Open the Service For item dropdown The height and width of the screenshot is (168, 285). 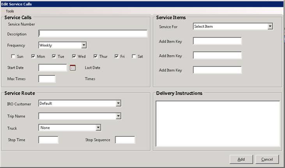click(x=270, y=27)
